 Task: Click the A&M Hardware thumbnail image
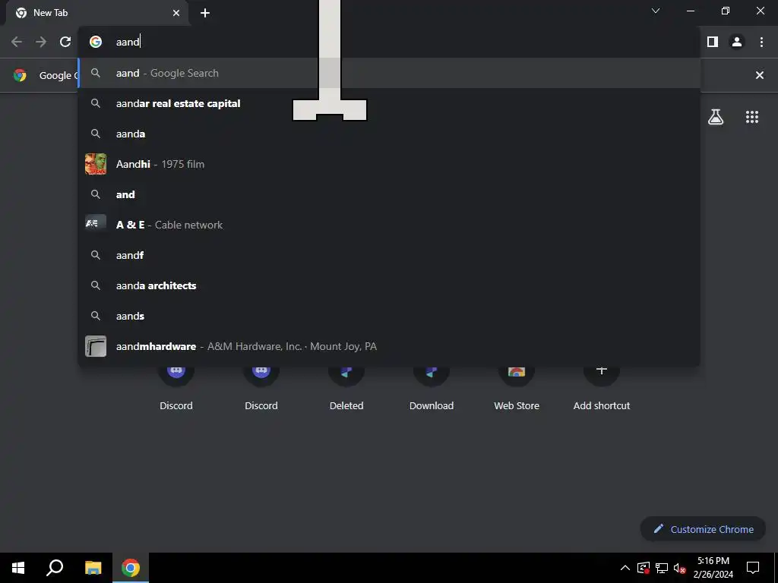pyautogui.click(x=96, y=346)
